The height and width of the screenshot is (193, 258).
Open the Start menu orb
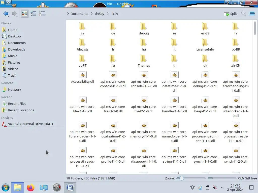(6, 187)
